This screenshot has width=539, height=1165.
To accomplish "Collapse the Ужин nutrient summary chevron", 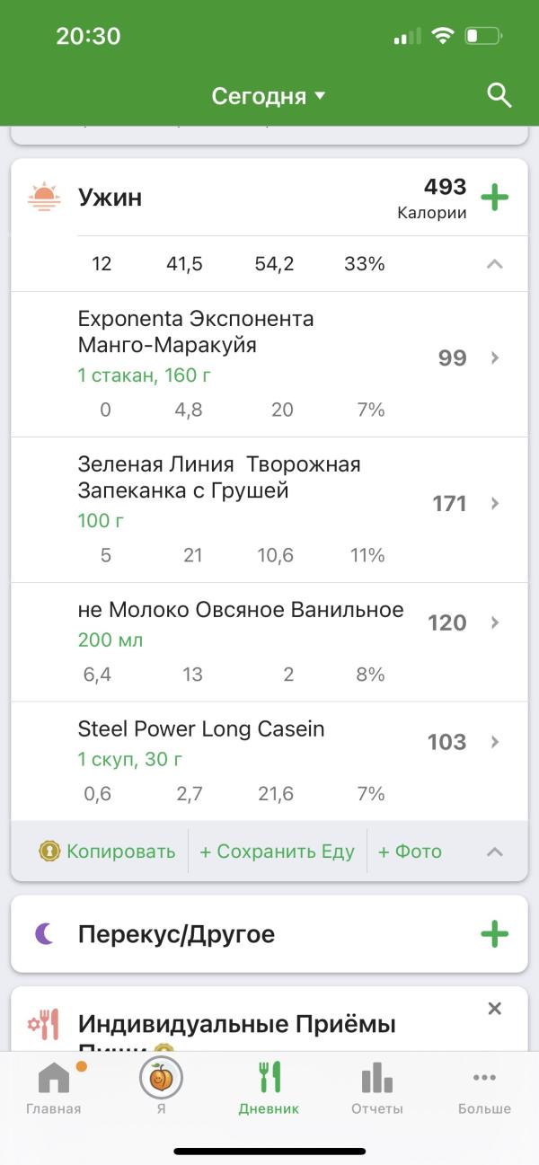I will point(494,264).
